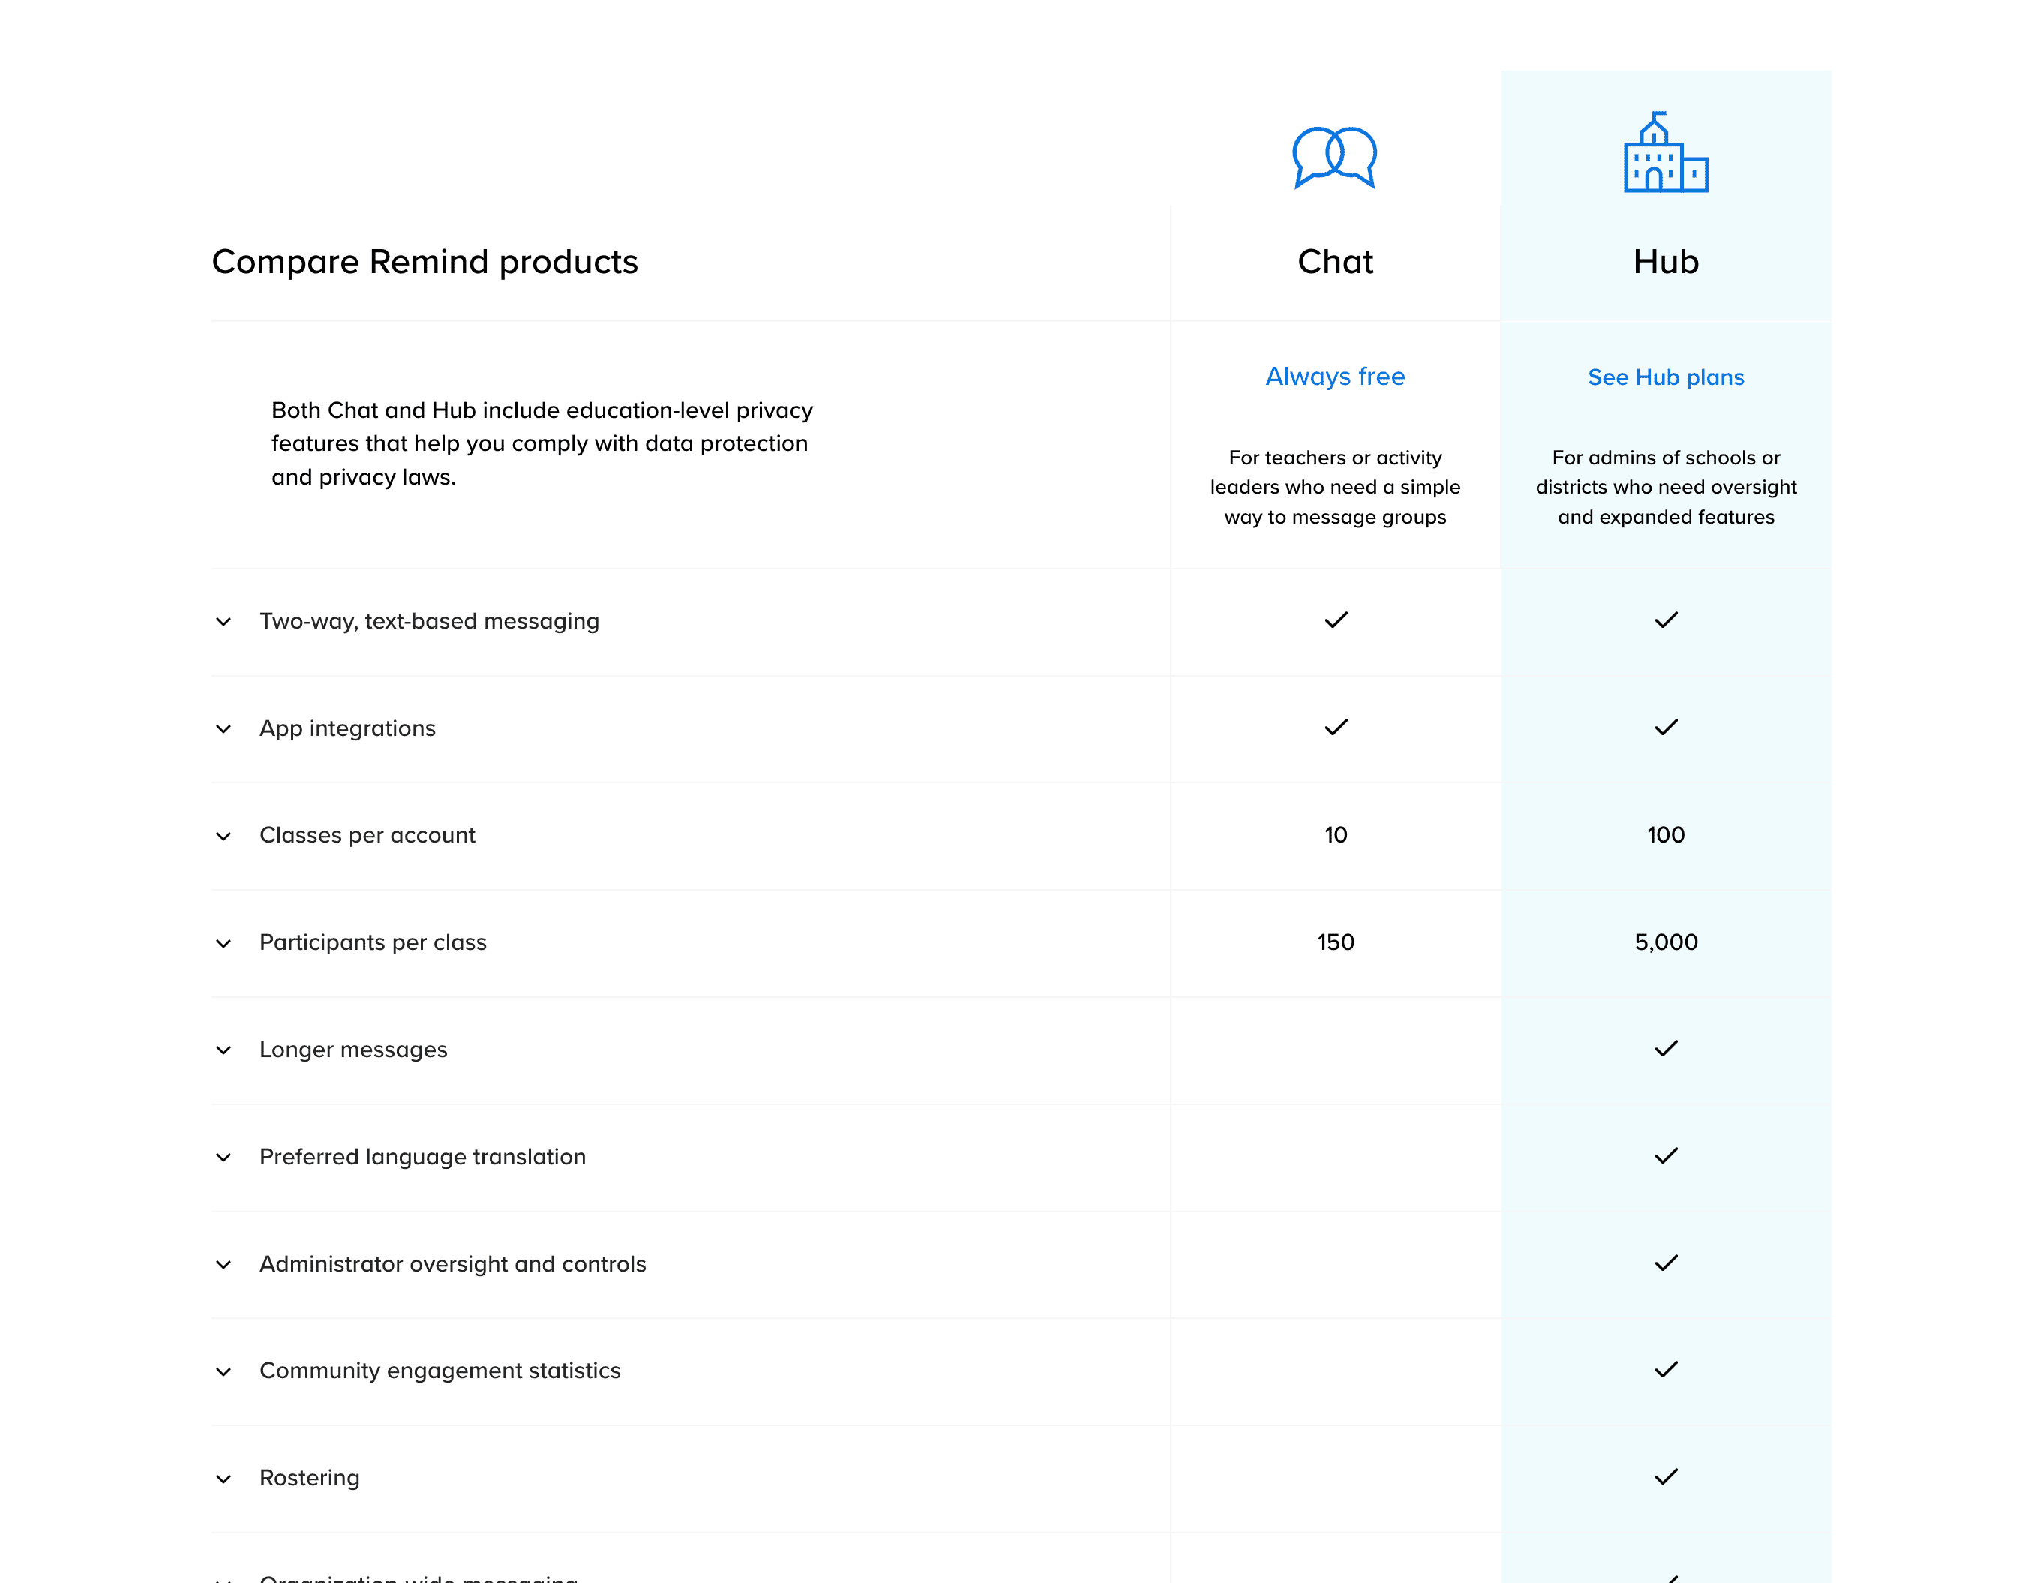Expand the Classes per account row

pyautogui.click(x=223, y=837)
